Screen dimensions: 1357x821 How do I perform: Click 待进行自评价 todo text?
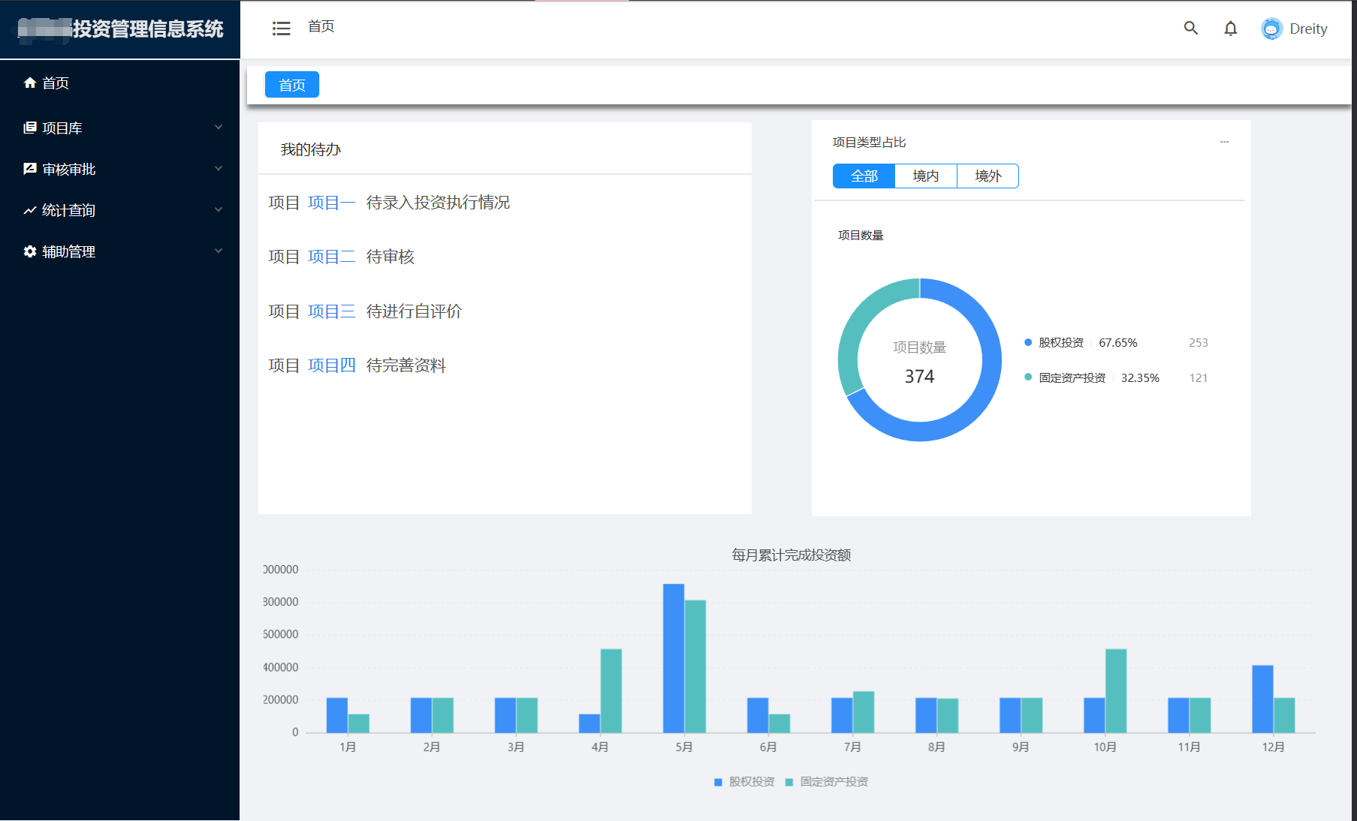414,311
